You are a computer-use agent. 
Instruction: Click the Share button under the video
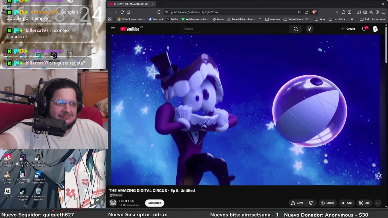click(x=327, y=203)
